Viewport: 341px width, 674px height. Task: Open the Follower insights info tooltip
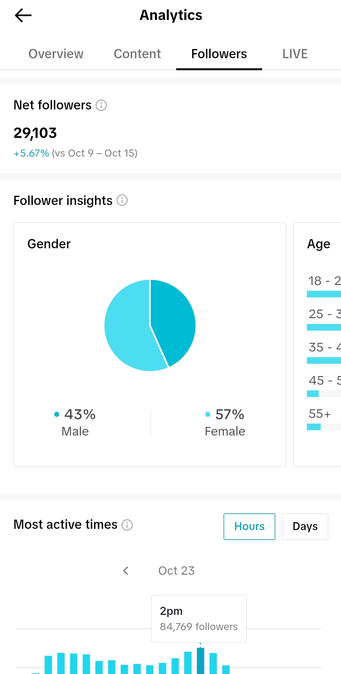point(123,200)
